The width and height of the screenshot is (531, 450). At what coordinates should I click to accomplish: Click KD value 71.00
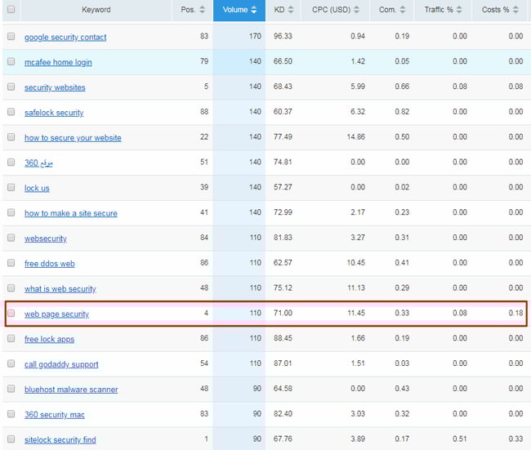[283, 313]
